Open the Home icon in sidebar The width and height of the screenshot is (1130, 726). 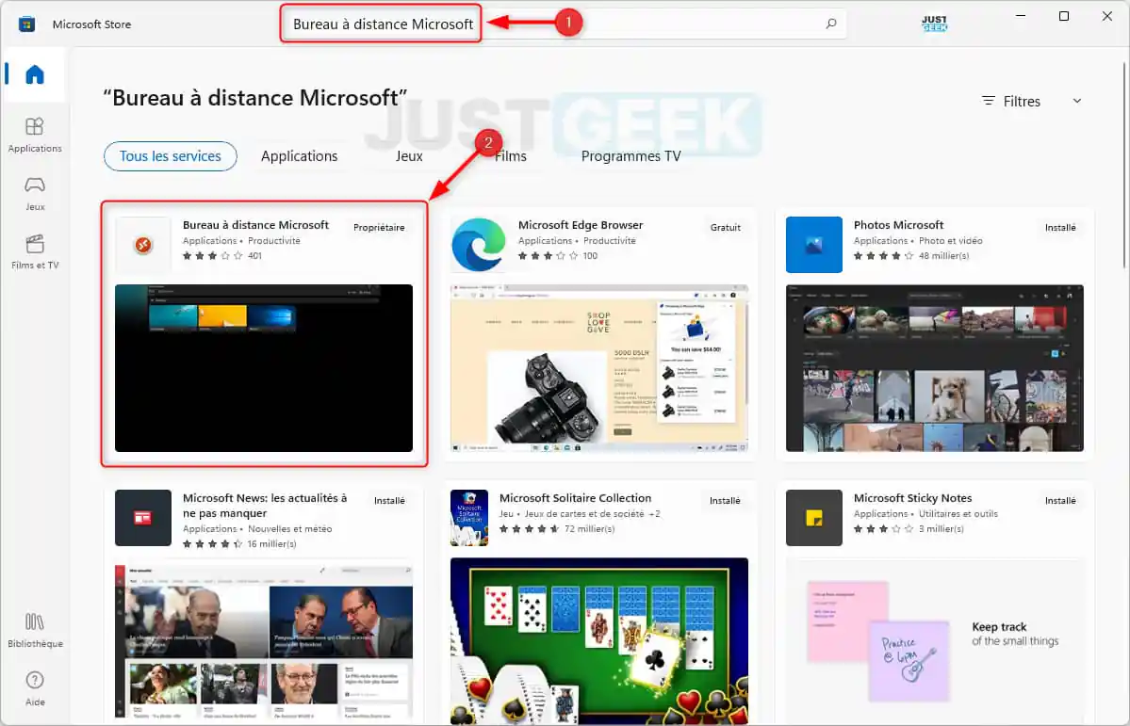[35, 74]
